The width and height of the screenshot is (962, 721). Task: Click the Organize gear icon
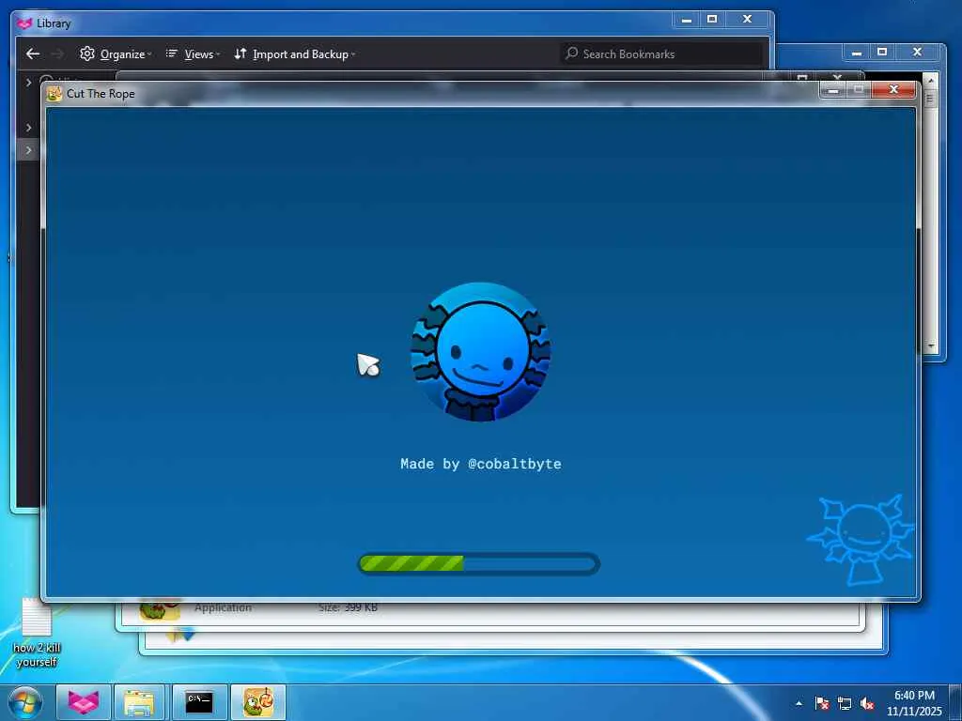click(x=87, y=54)
